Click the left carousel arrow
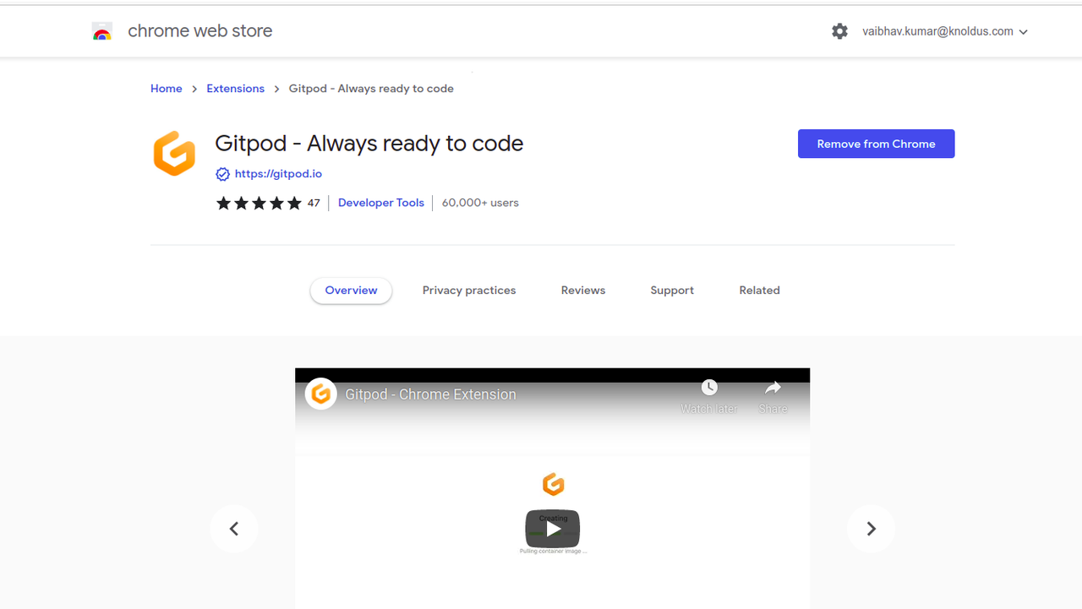 point(234,528)
